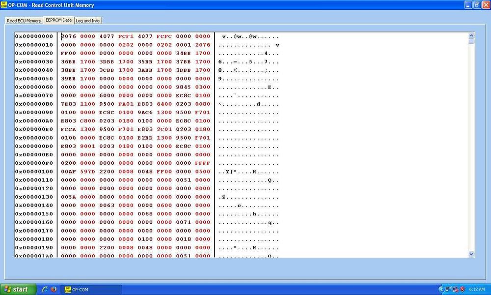Click hex value 9AC6
Viewport: 491px width, 295px height.
(x=145, y=113)
